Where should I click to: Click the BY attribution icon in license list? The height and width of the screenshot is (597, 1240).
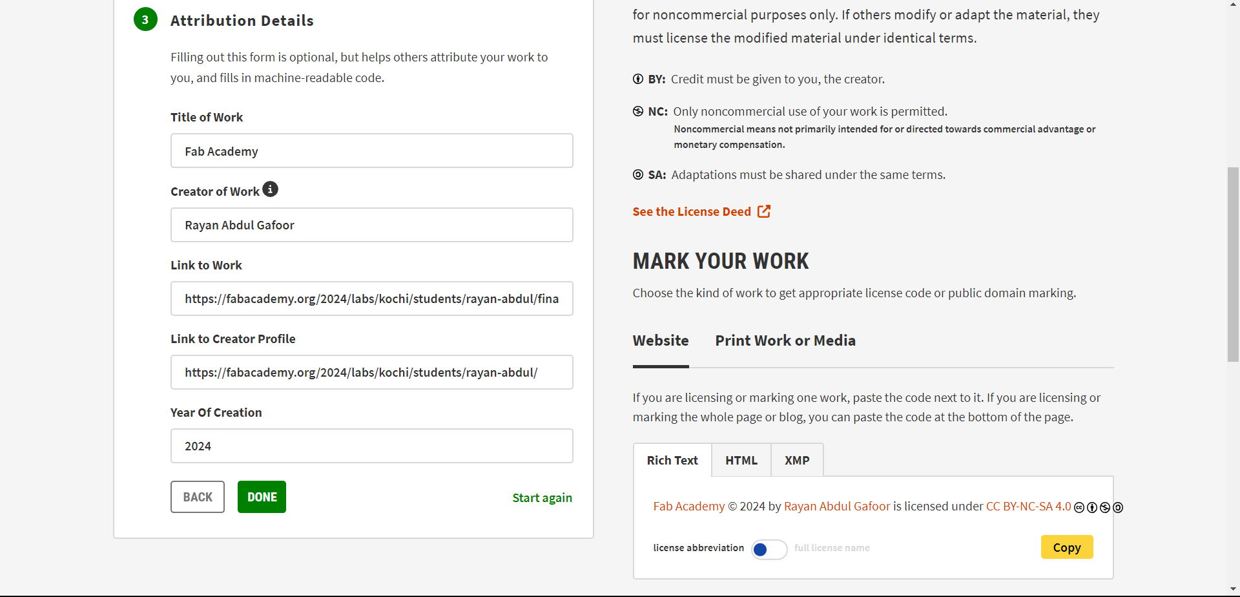tap(637, 79)
